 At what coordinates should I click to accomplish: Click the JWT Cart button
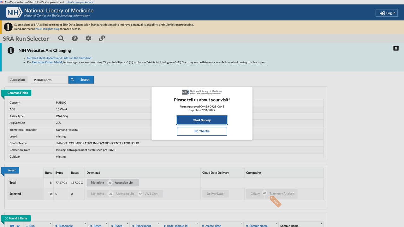[151, 194]
